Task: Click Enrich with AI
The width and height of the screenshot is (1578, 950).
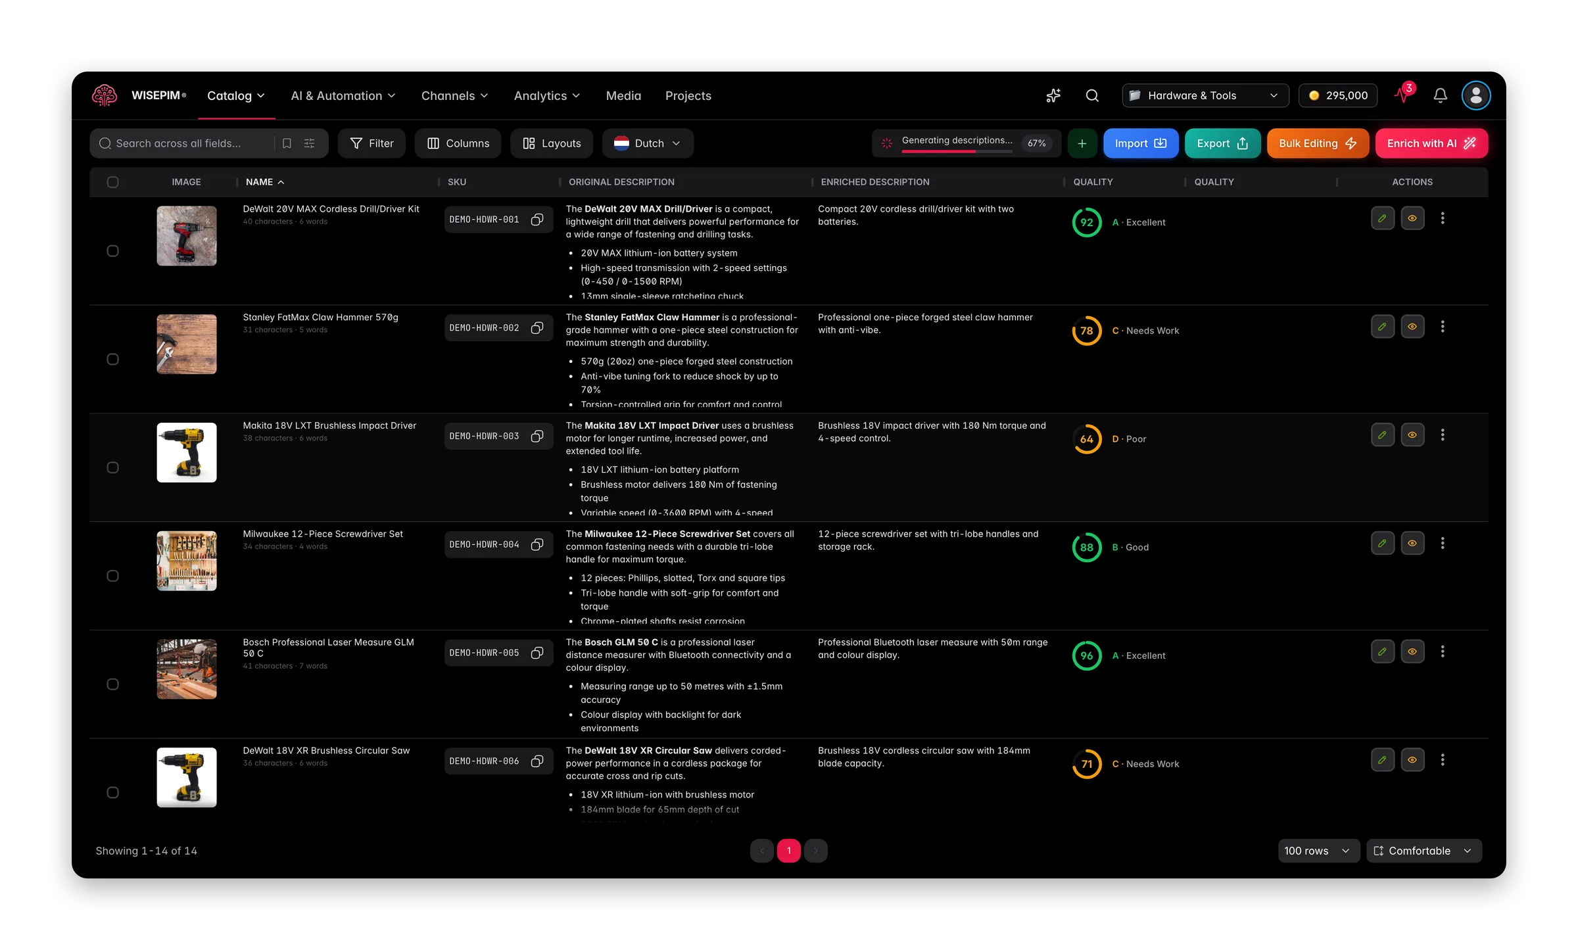Action: pos(1431,143)
